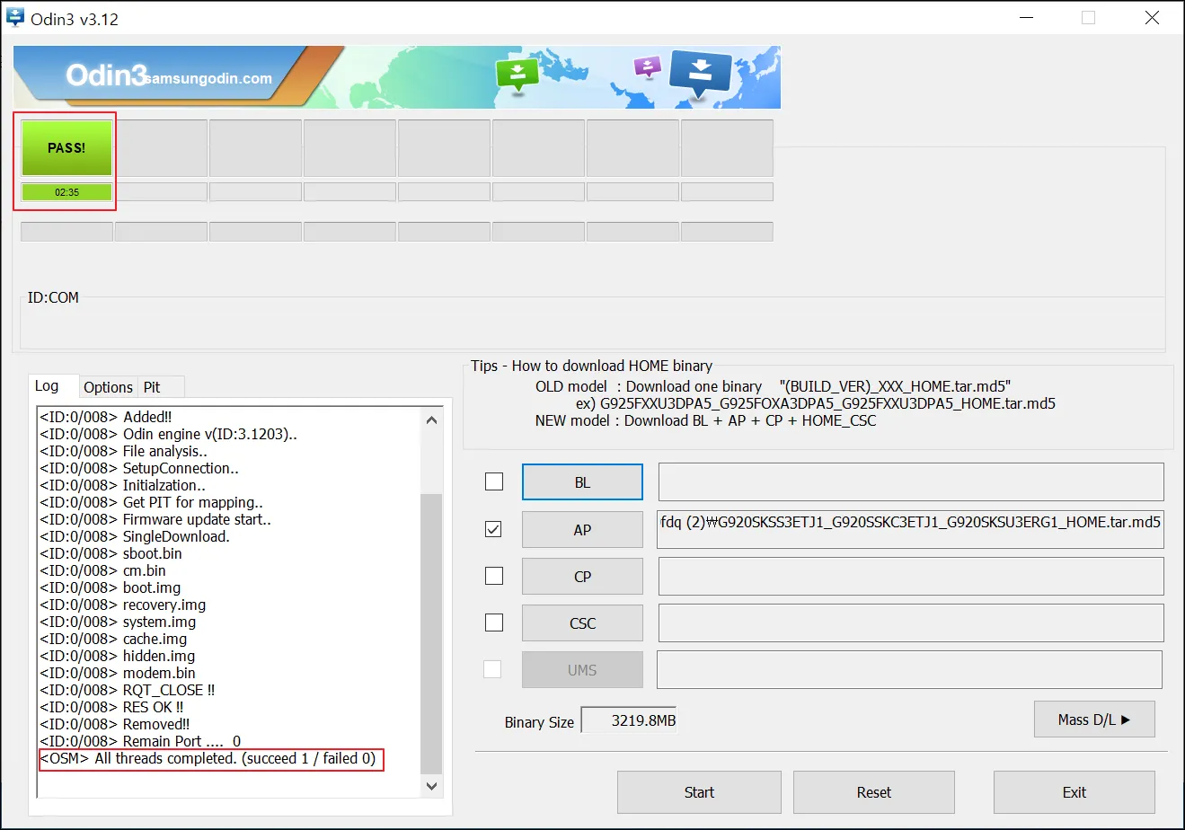The width and height of the screenshot is (1185, 830).
Task: Click the BL file path field
Action: (x=911, y=482)
